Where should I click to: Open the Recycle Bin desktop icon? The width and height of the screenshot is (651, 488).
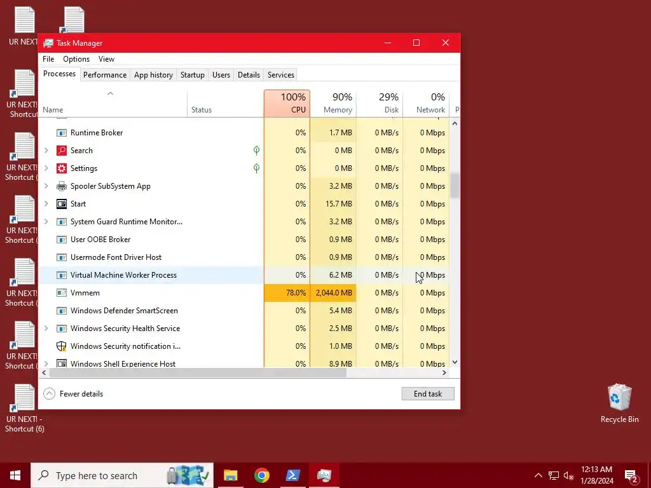(x=619, y=403)
